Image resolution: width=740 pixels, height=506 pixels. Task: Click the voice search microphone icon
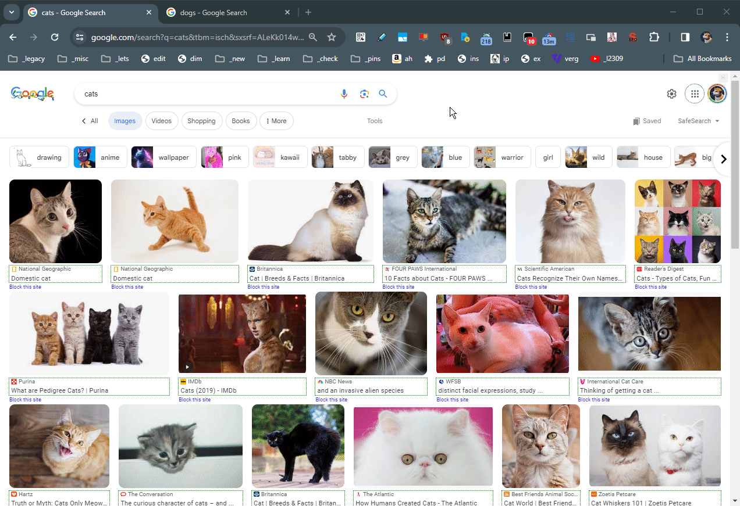click(344, 94)
